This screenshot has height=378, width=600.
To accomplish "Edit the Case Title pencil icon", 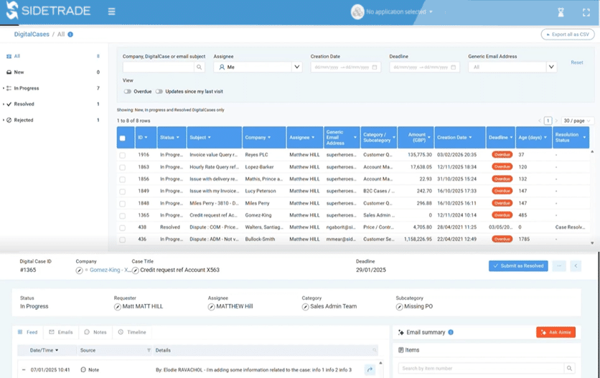I will [136, 270].
